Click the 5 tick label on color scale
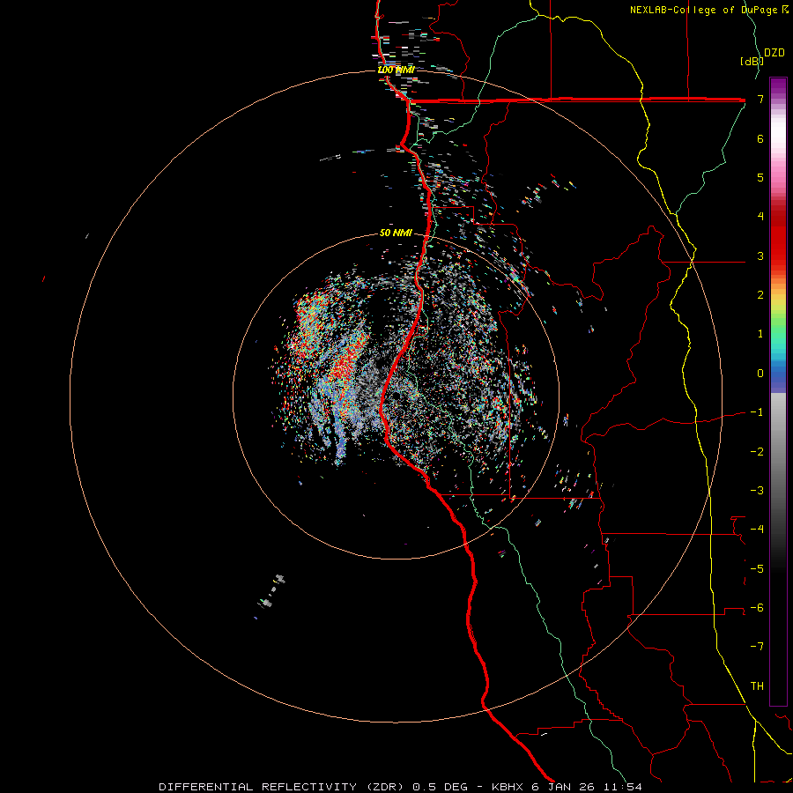 (760, 177)
